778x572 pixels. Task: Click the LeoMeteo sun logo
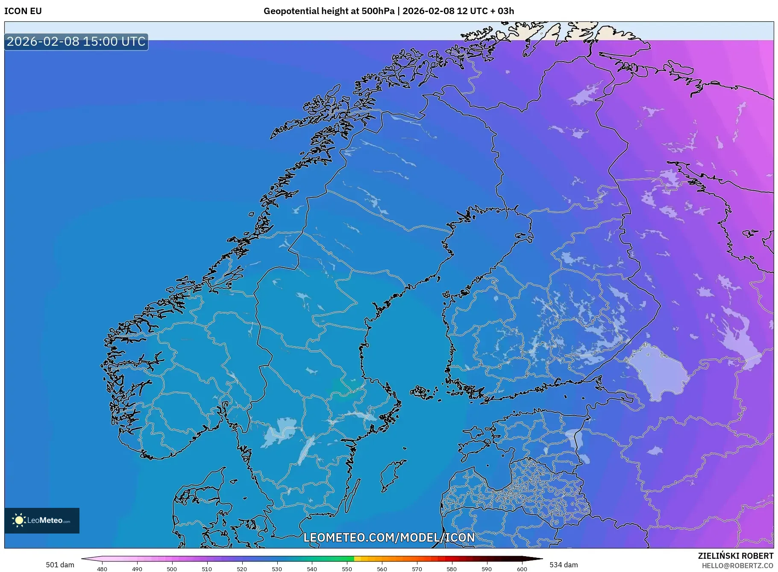point(19,520)
